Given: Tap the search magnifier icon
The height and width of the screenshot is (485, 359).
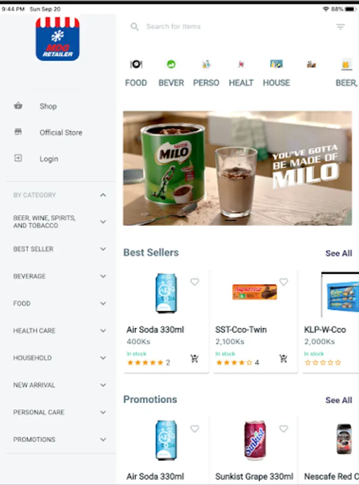Looking at the screenshot, I should 135,26.
